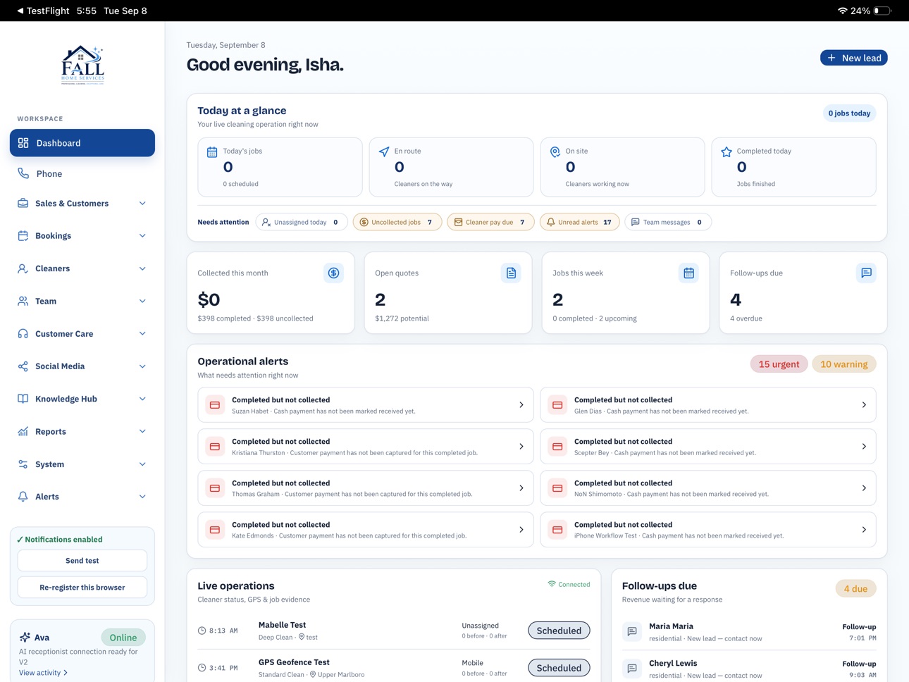The height and width of the screenshot is (682, 909).
Task: Click the Social Media share icon
Action: pos(23,366)
